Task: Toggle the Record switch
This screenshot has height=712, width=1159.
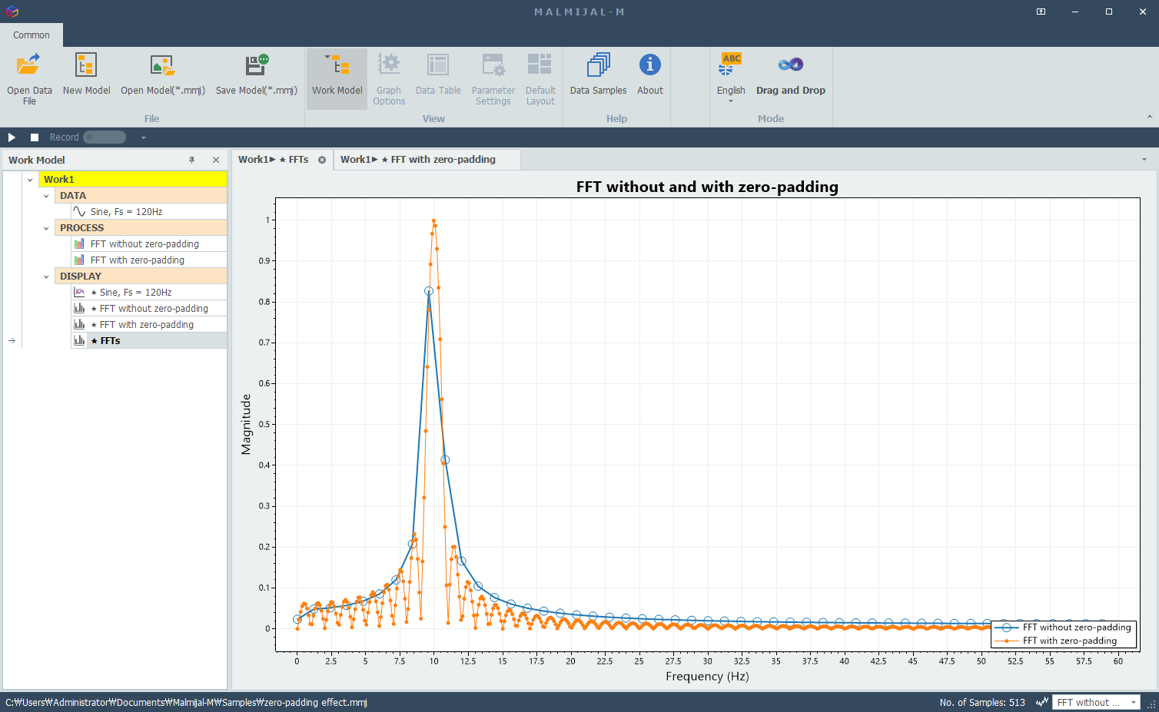Action: coord(105,137)
